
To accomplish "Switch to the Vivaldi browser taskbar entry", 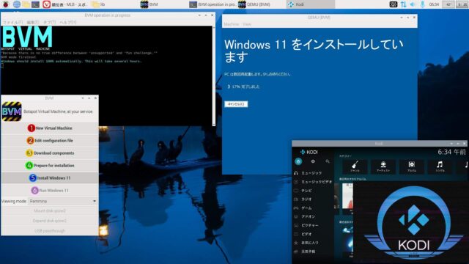I will click(x=65, y=4).
